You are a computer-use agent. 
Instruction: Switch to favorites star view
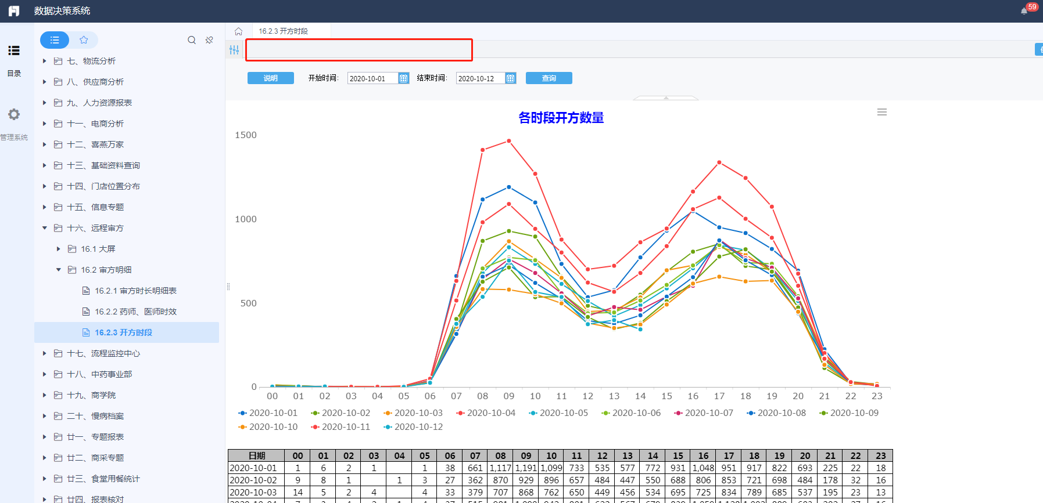pos(84,40)
